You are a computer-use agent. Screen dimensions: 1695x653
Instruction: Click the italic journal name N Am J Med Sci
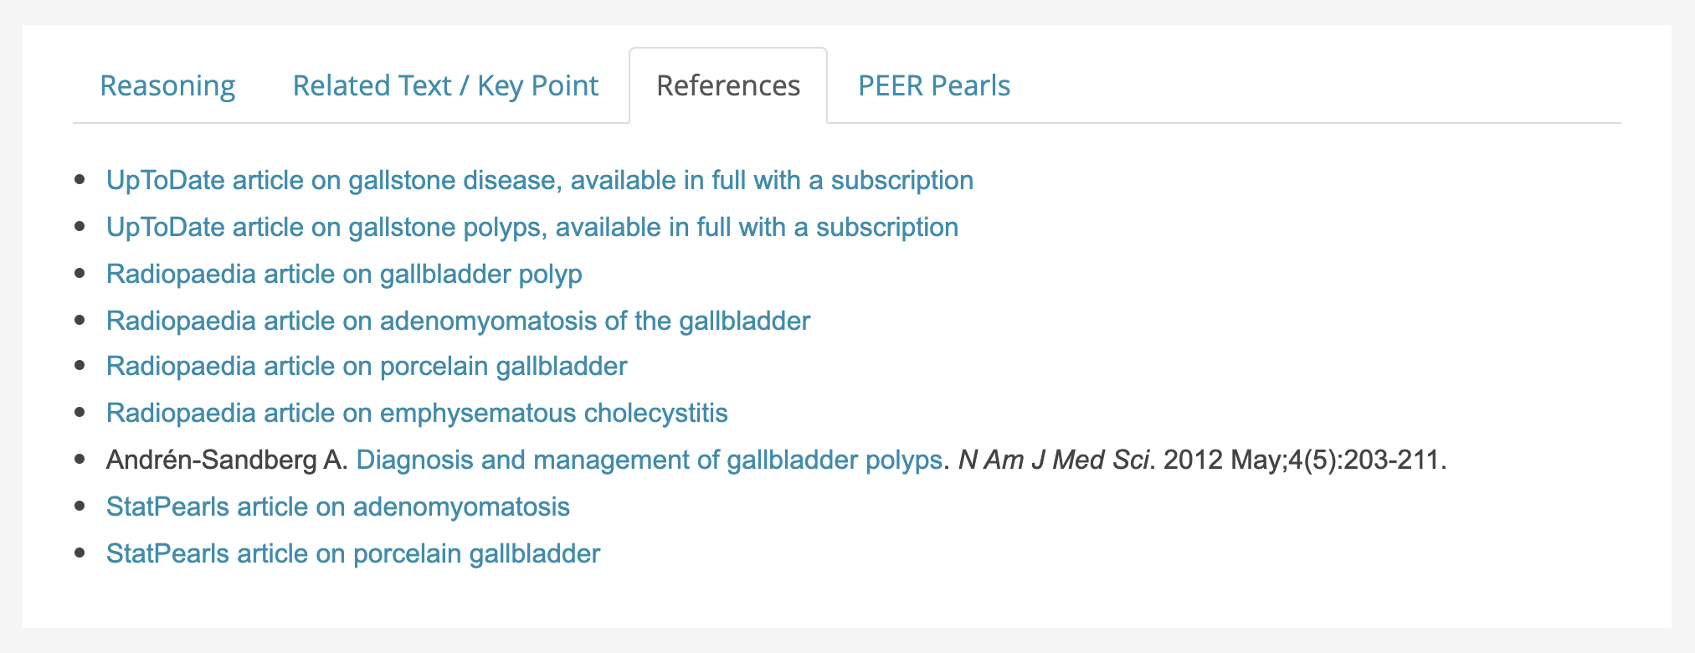(1053, 460)
